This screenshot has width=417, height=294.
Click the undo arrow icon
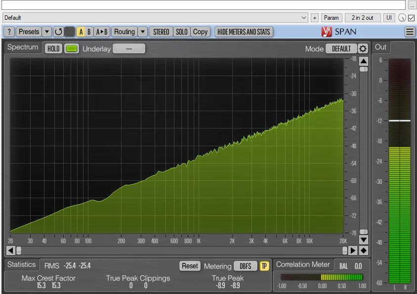58,32
